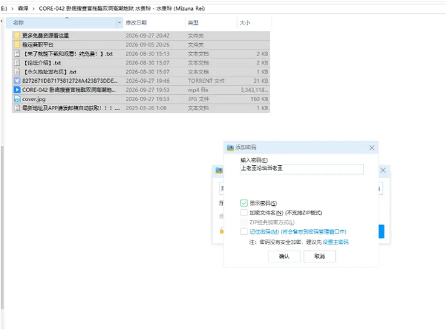Image resolution: width=446 pixels, height=330 pixels.
Task: Click into the 输入密码 password field
Action: [302, 168]
